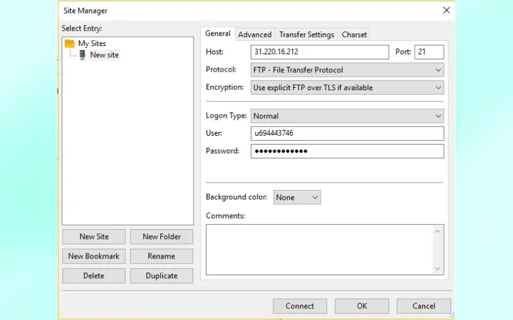Select the New site server icon
513x320 pixels.
83,55
